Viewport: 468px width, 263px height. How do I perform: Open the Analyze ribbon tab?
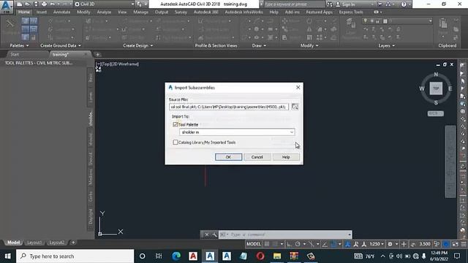click(x=104, y=12)
